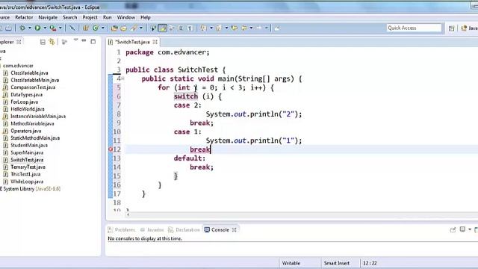Click the New Java Class icon
The image size is (478, 269).
(x=96, y=28)
